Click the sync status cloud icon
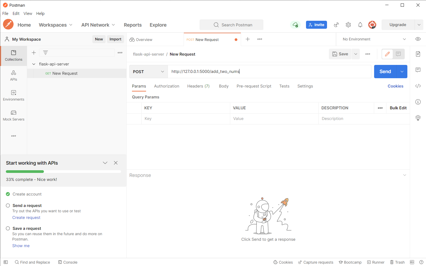The image size is (426, 266). [x=295, y=25]
